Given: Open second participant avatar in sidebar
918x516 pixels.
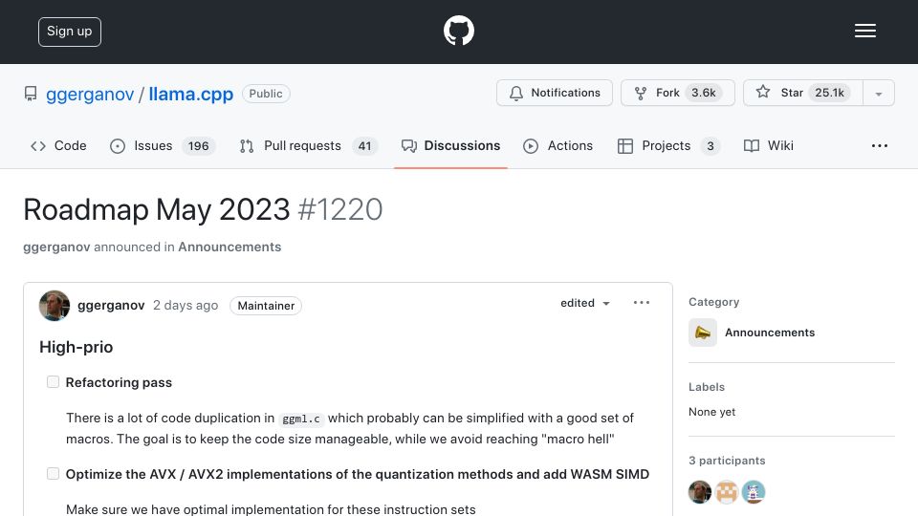Looking at the screenshot, I should pyautogui.click(x=727, y=492).
